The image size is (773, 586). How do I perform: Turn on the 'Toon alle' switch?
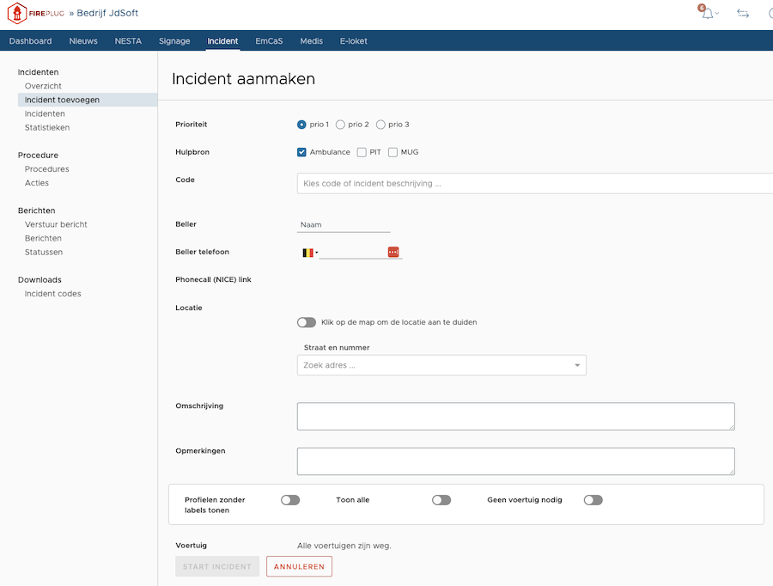441,500
